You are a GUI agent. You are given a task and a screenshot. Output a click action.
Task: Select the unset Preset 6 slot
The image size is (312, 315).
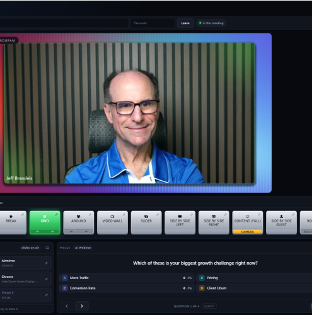21,295
